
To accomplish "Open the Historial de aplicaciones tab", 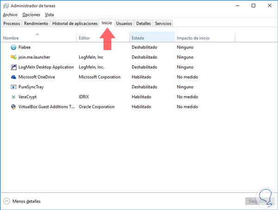I will coord(75,24).
